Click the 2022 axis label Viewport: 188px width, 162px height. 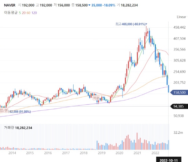pyautogui.click(x=155, y=153)
